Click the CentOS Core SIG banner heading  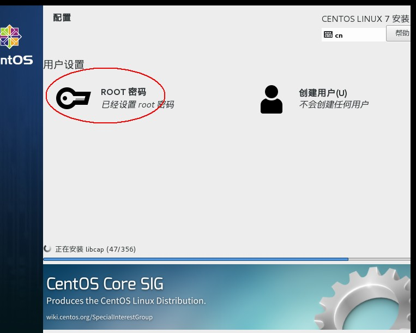point(105,284)
